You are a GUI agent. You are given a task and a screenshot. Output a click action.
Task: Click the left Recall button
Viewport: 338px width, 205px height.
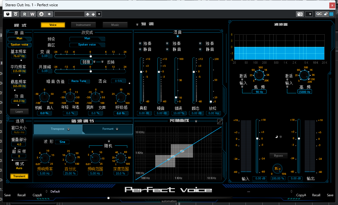click(x=21, y=195)
